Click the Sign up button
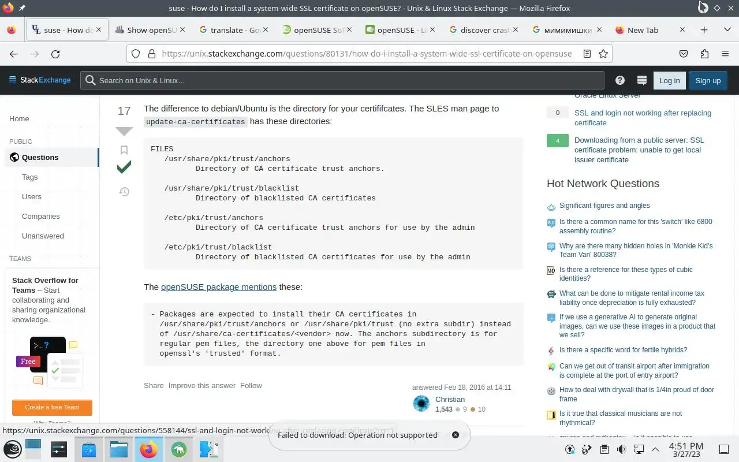Viewport: 739px width, 462px height. 708,80
